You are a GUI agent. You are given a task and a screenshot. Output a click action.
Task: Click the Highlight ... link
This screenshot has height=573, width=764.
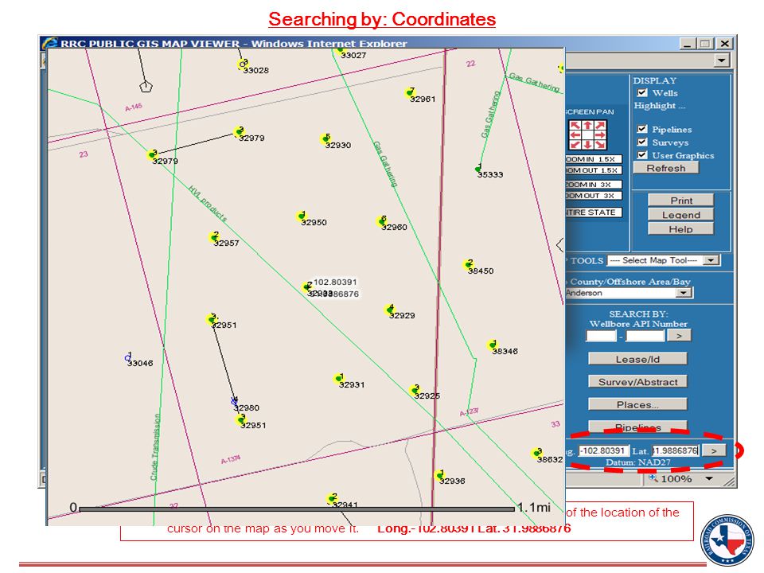659,106
